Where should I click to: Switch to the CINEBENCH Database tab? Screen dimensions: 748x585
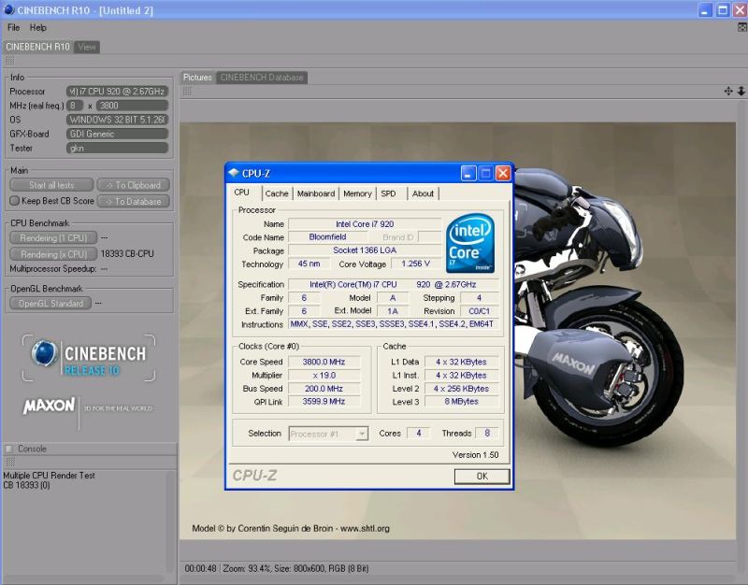[x=262, y=78]
